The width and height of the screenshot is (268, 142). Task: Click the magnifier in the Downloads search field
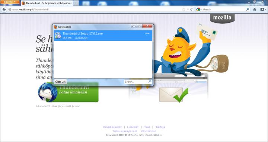tap(150, 82)
